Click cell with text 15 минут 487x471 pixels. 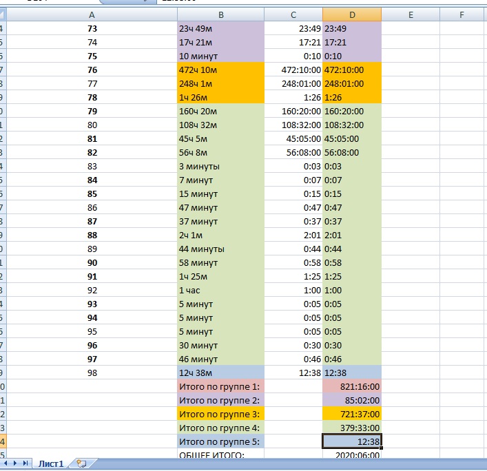(x=221, y=193)
